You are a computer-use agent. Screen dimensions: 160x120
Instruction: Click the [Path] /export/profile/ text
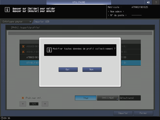(x=25, y=28)
